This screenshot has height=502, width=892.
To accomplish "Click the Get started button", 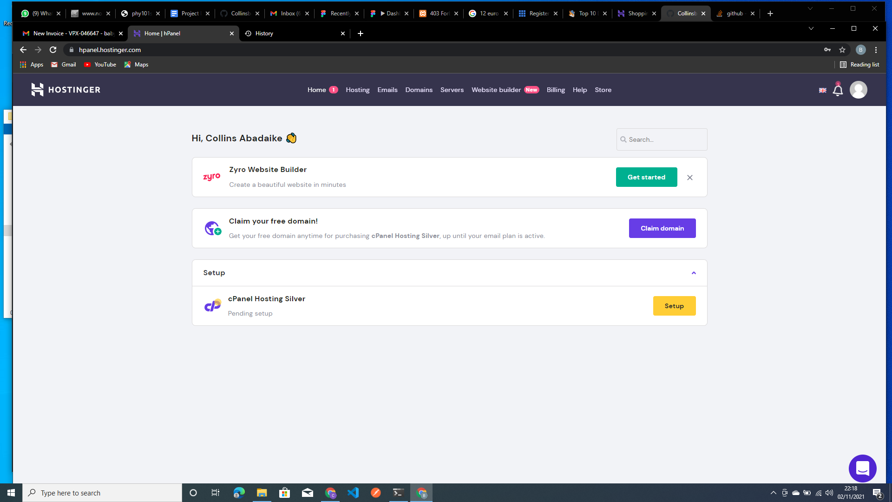I will (x=646, y=177).
